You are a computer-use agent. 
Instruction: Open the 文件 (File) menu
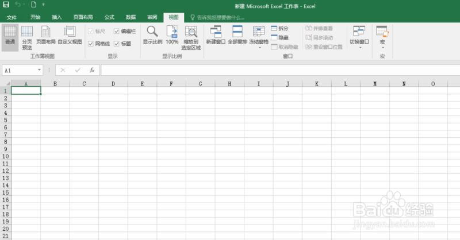[x=11, y=17]
